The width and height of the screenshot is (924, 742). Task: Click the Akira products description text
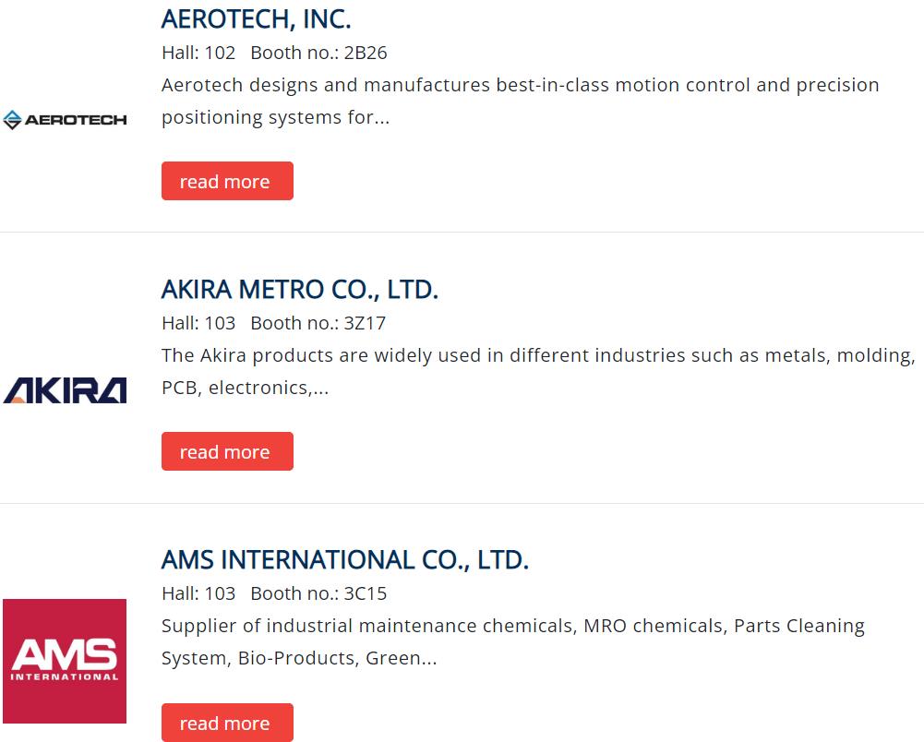pos(538,372)
